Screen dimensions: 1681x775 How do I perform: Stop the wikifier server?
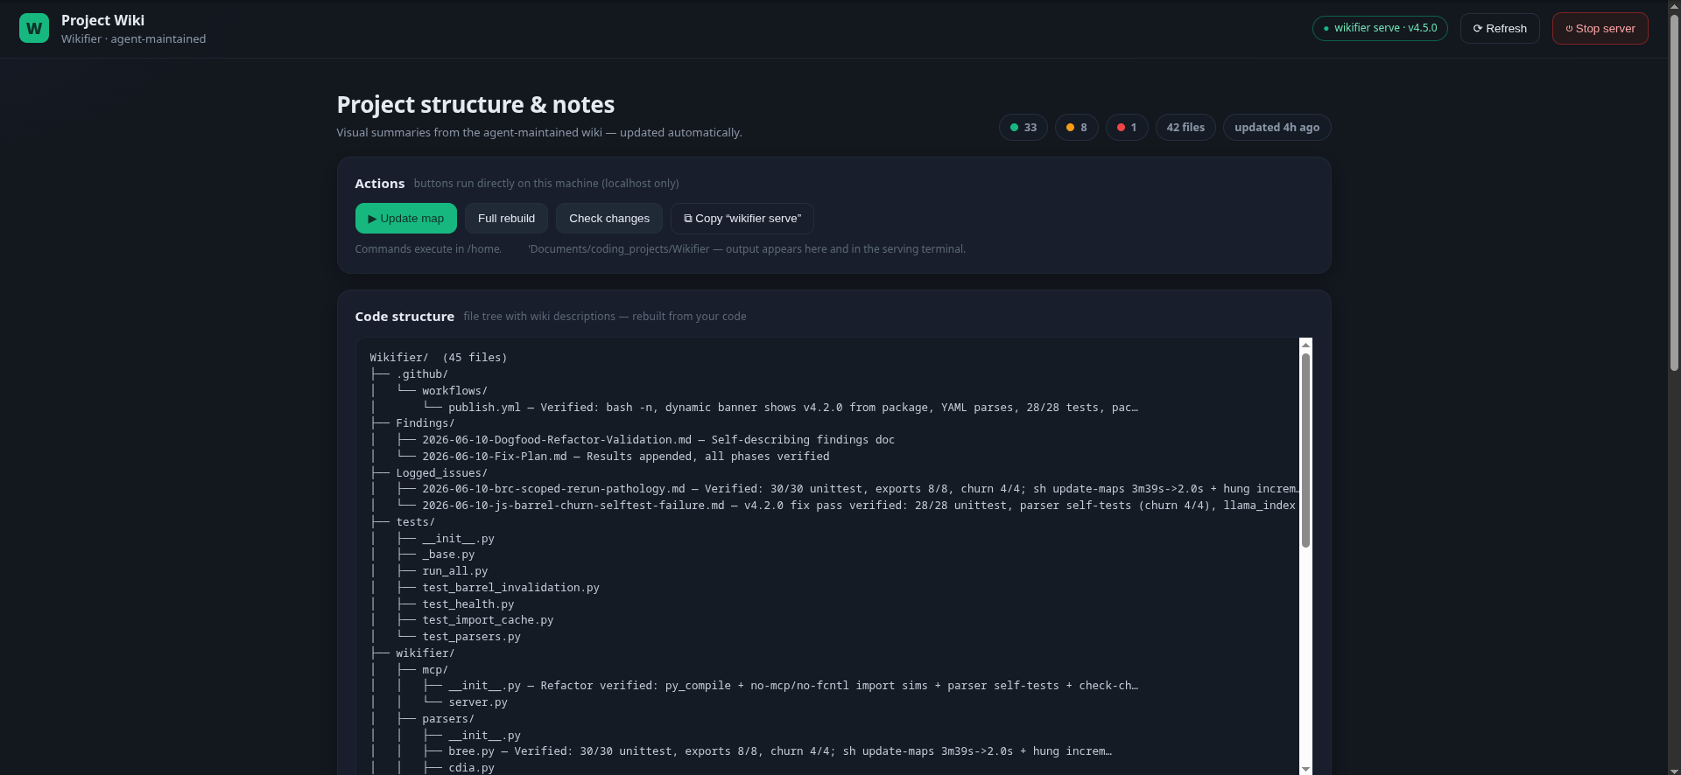1600,28
